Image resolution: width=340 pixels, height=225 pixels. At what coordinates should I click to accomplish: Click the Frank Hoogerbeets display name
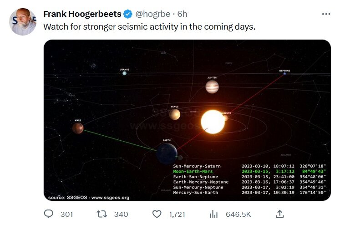tap(81, 14)
